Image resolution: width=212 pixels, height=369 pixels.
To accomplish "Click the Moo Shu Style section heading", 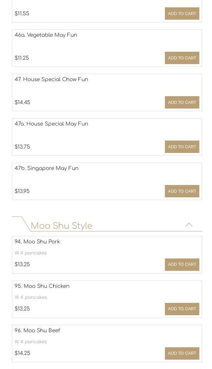I will coord(61,226).
